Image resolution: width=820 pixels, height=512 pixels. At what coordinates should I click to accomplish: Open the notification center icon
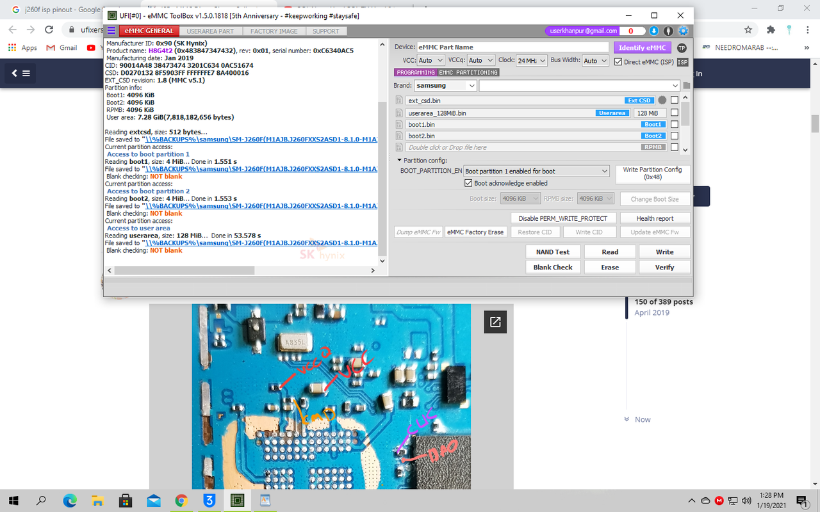[x=801, y=500]
